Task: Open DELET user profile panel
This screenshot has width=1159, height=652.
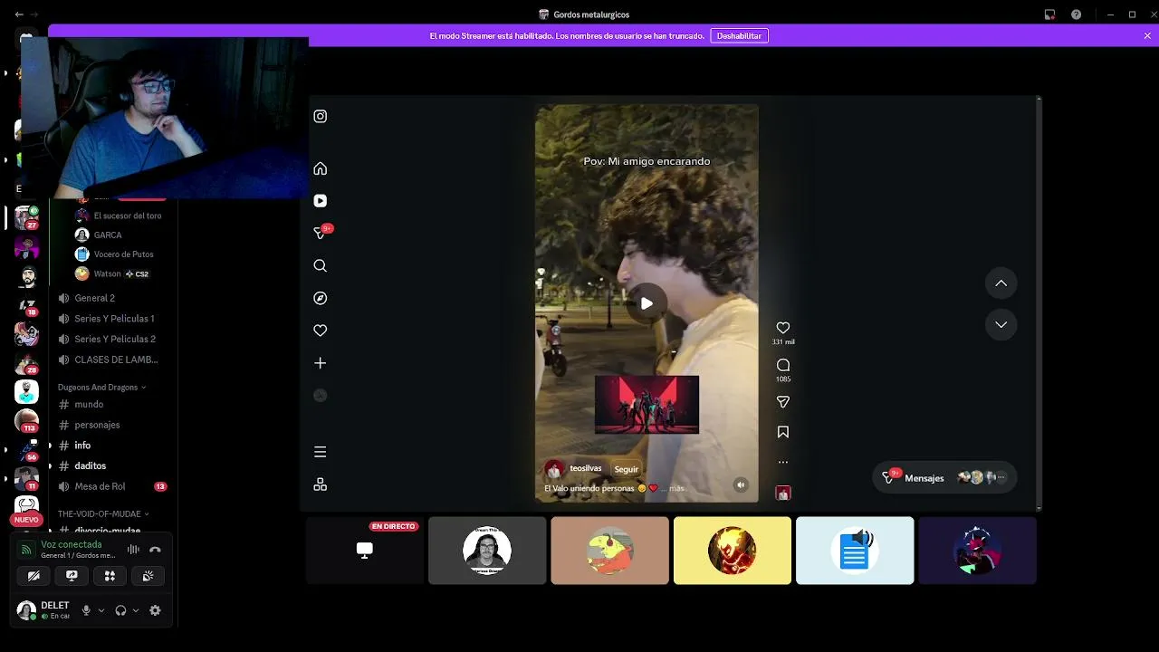Action: 45,610
